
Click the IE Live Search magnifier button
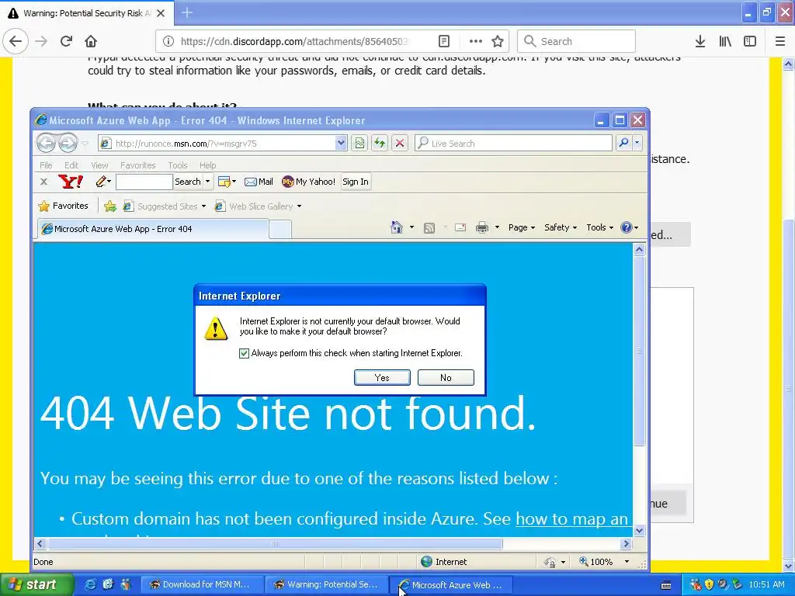(623, 144)
